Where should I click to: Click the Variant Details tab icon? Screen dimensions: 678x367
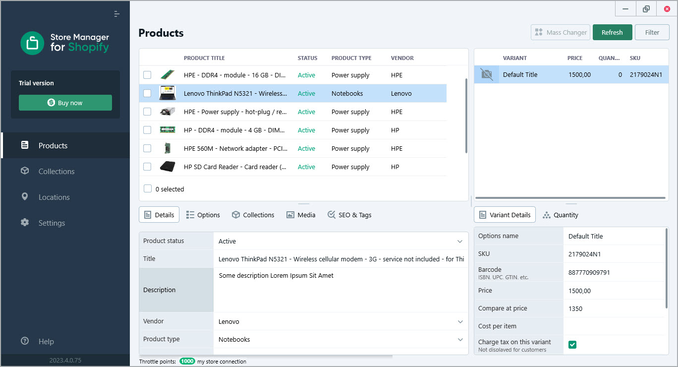pyautogui.click(x=483, y=215)
